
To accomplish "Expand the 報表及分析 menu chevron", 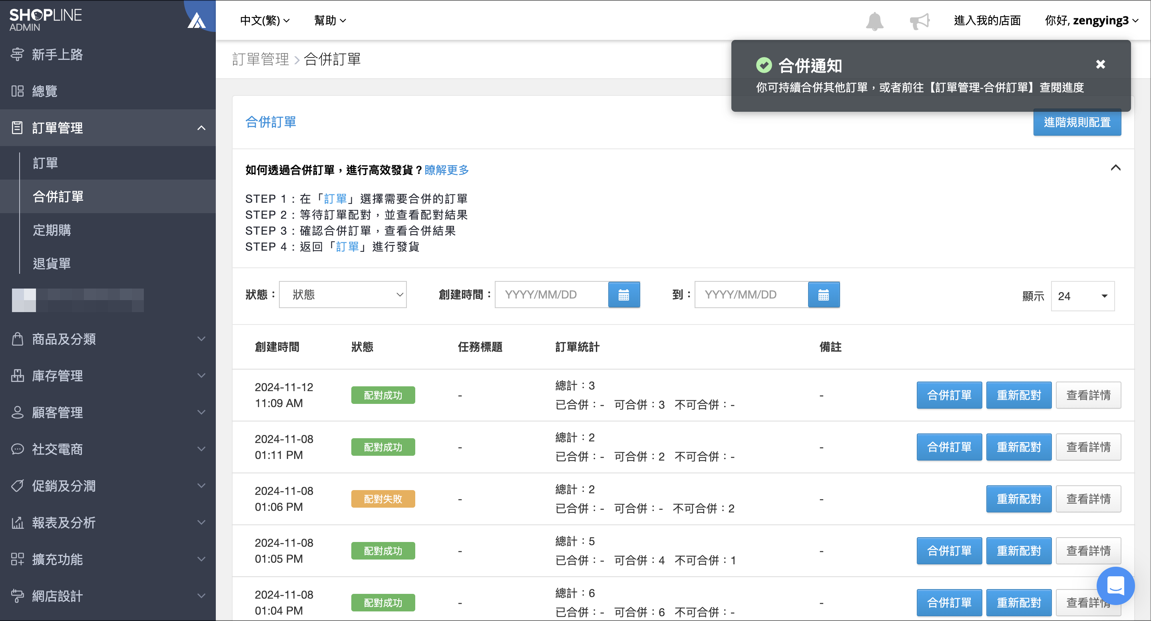I will point(201,522).
